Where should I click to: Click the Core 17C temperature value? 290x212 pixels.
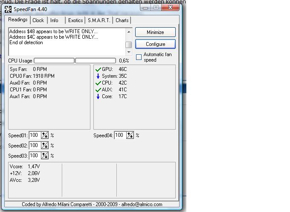click(123, 96)
